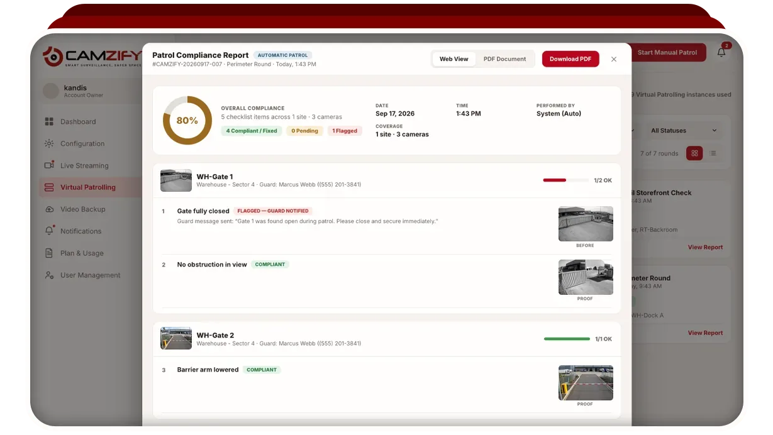Click the '1 Flagged' badge
This screenshot has width=773, height=435.
tap(345, 131)
